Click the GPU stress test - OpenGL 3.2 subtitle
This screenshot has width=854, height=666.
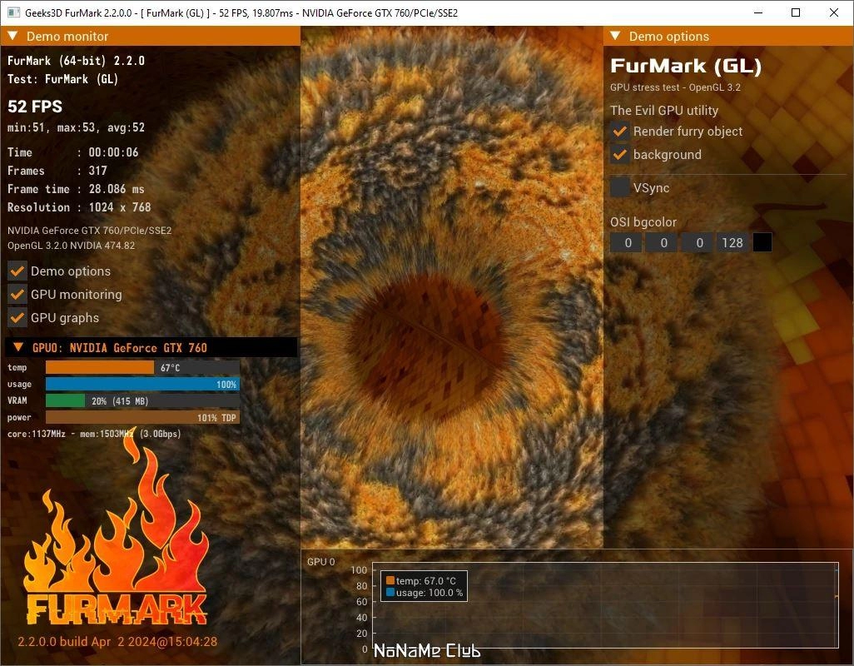coord(675,87)
